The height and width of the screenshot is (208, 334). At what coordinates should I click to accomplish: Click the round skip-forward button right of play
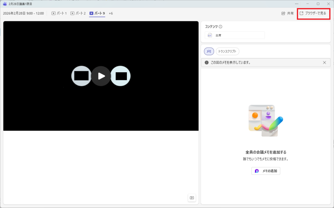121,76
